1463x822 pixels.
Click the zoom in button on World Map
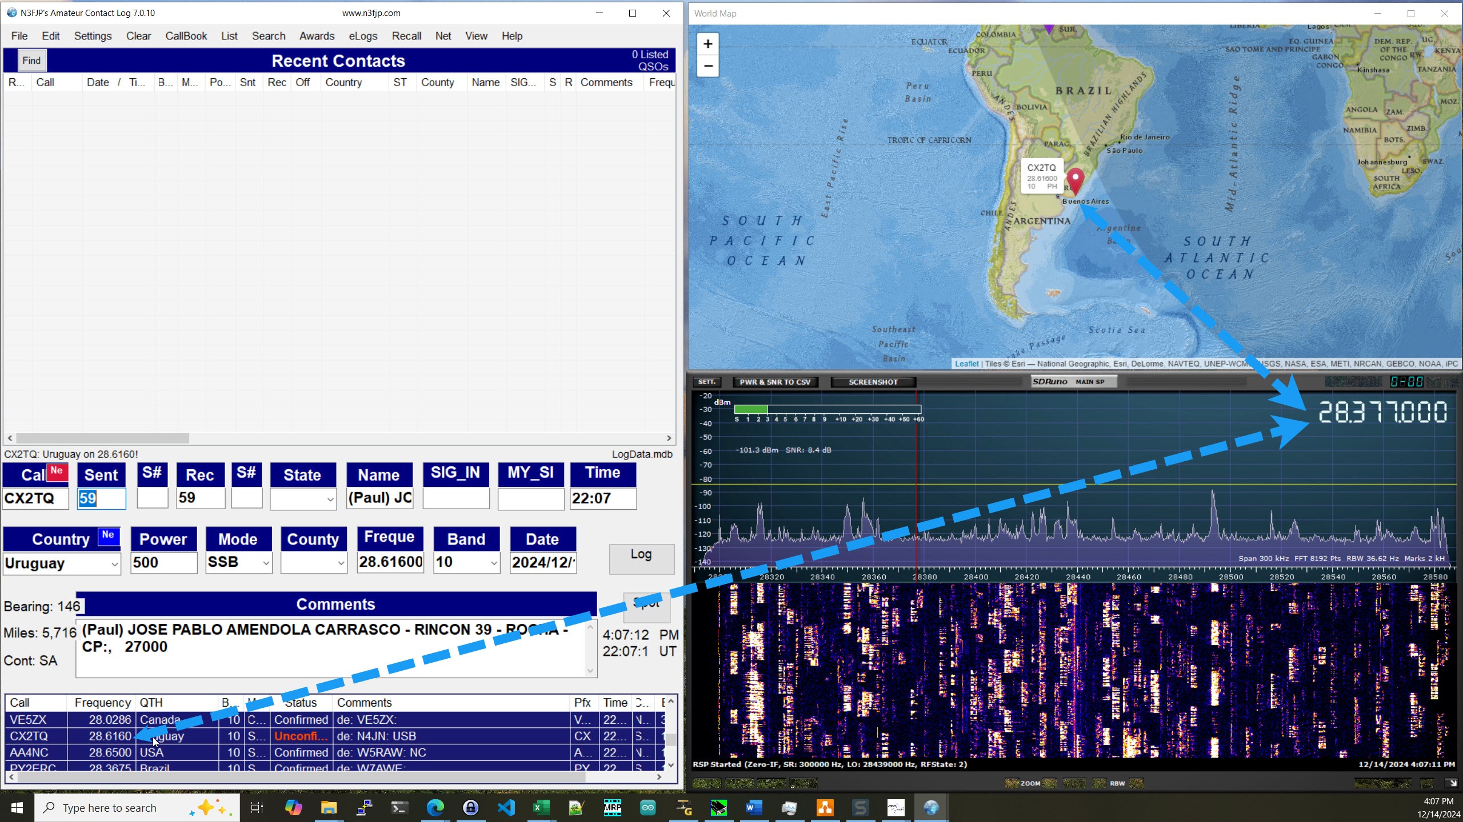coord(709,44)
